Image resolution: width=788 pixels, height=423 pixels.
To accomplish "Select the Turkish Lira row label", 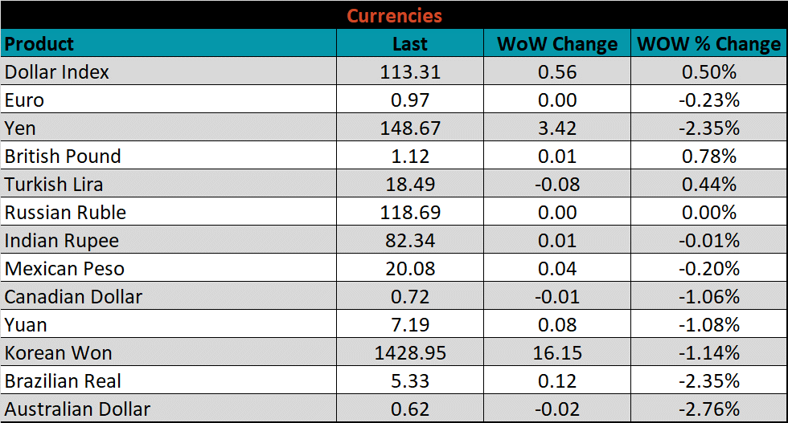I will pos(54,185).
